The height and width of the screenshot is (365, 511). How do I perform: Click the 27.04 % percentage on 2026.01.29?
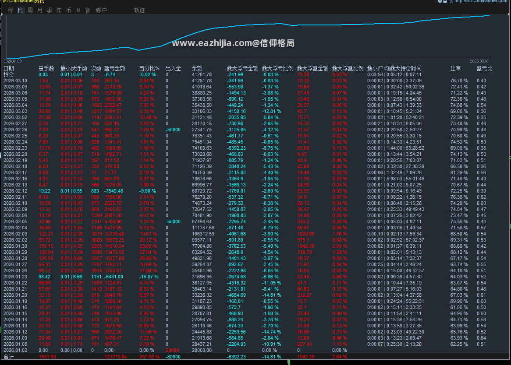click(x=148, y=253)
